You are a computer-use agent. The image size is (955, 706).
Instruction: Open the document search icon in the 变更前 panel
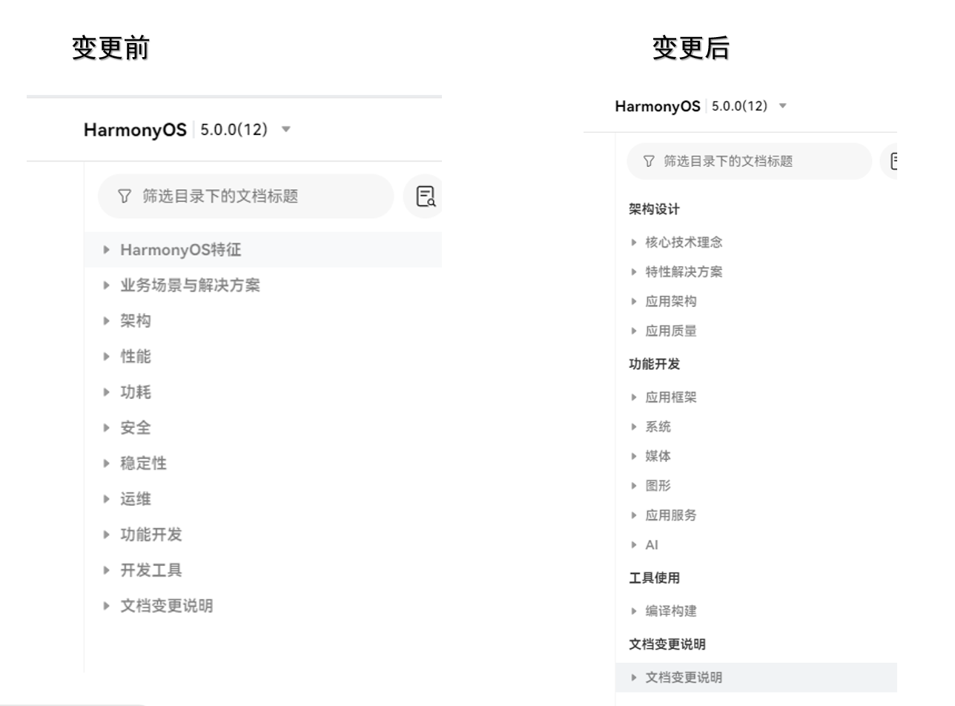point(426,197)
